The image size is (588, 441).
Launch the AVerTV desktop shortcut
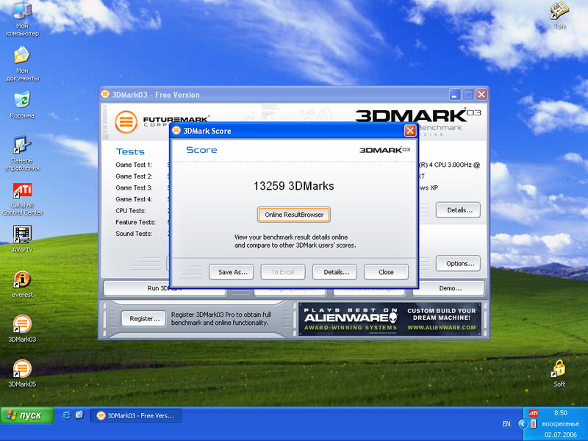[22, 239]
